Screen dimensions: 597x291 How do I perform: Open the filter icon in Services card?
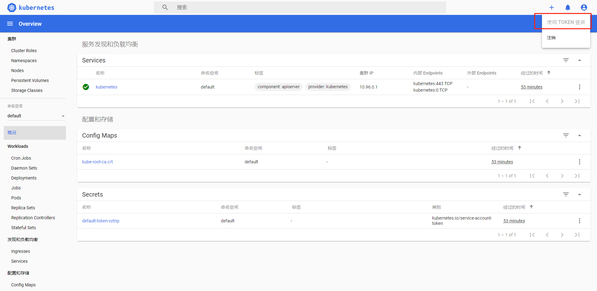[566, 60]
